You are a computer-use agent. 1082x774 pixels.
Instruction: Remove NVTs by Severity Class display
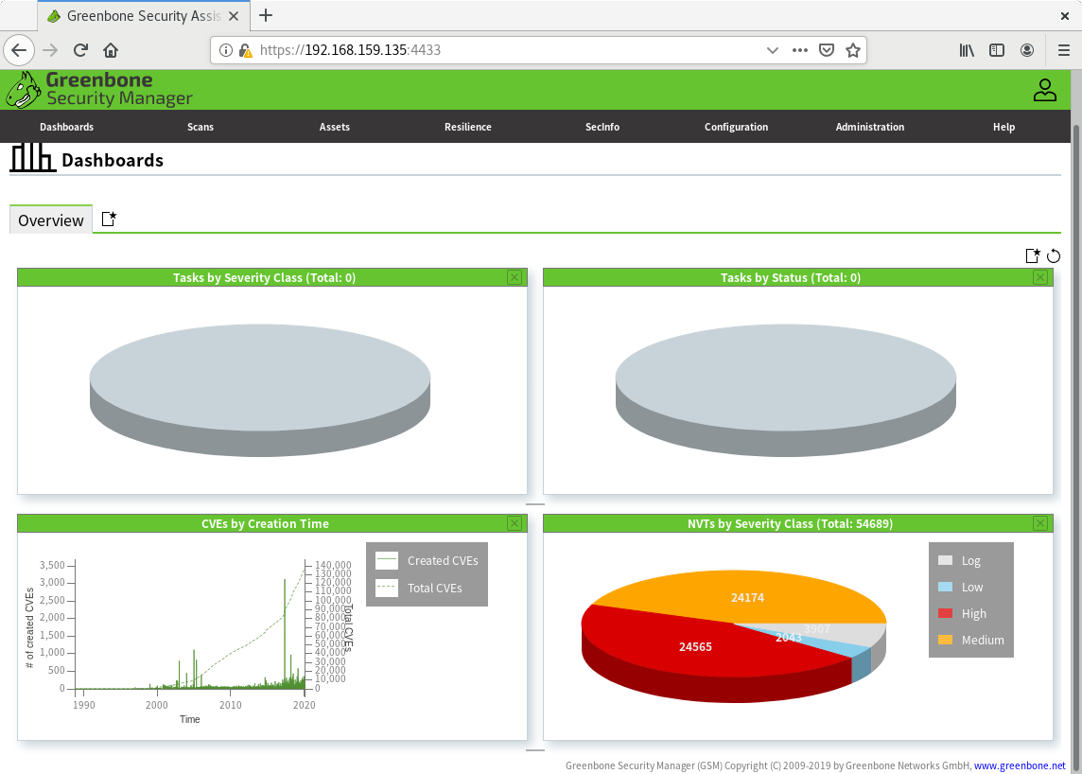click(1040, 523)
